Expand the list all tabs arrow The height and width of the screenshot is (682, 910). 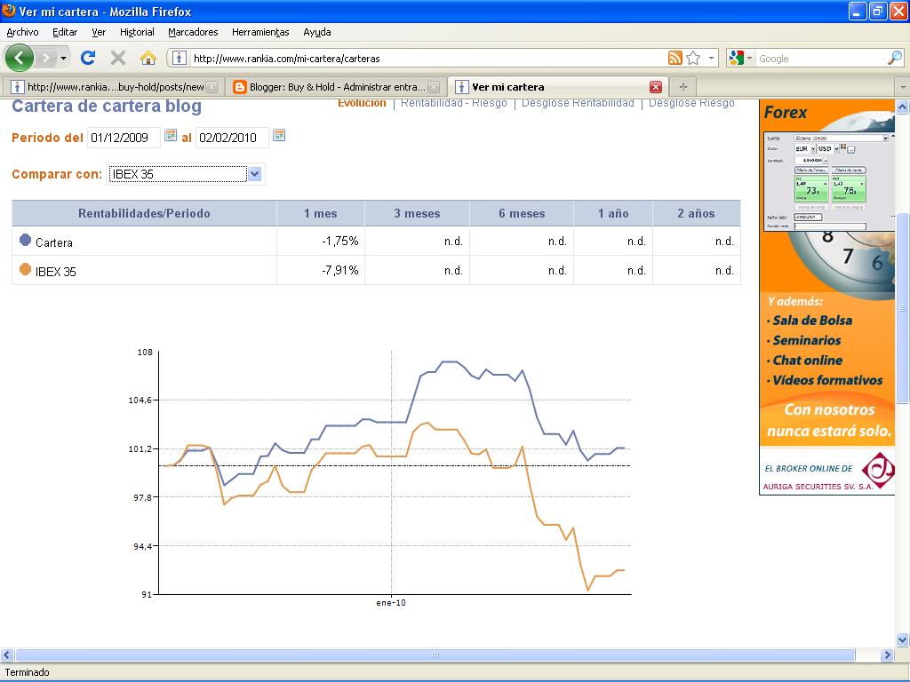(901, 87)
